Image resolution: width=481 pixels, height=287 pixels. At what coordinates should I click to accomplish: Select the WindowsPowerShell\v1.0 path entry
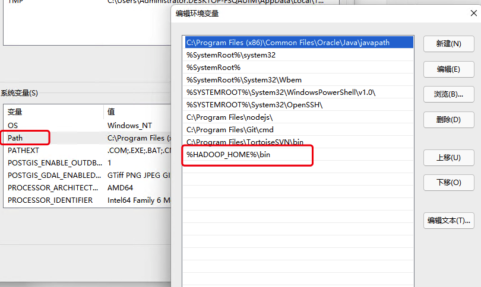(x=280, y=93)
